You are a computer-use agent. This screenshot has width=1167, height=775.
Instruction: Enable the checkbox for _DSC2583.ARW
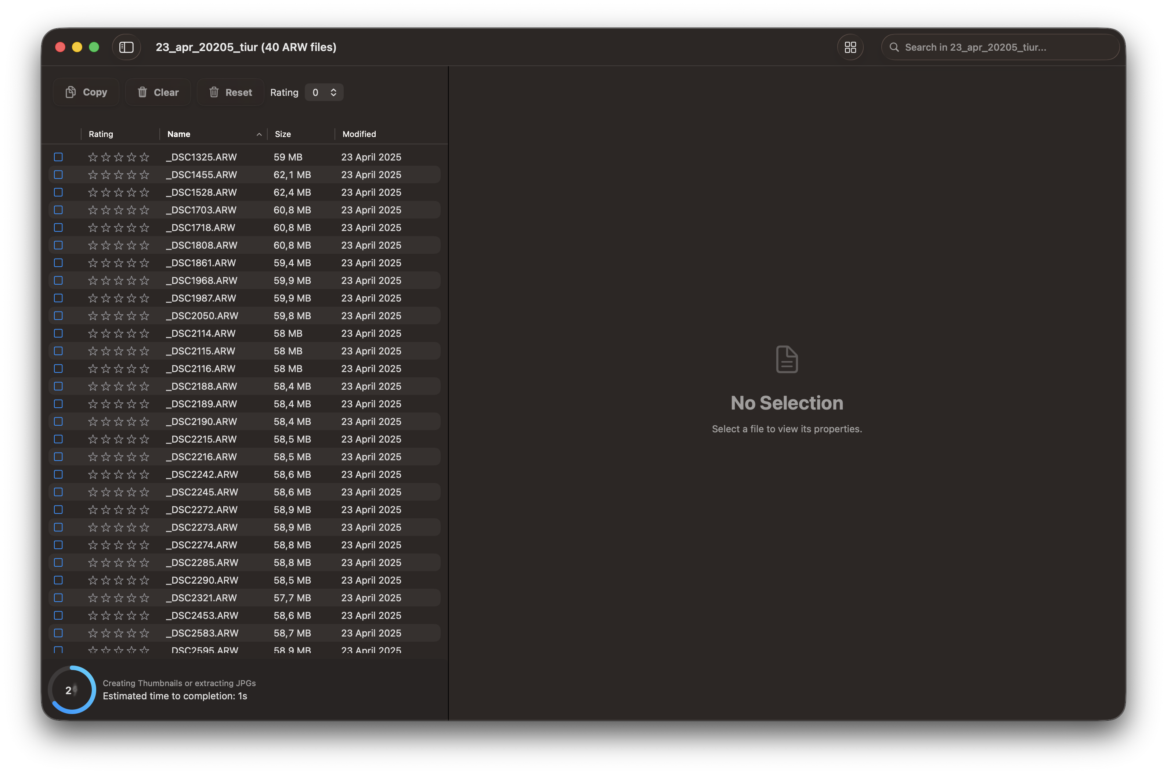coord(58,633)
